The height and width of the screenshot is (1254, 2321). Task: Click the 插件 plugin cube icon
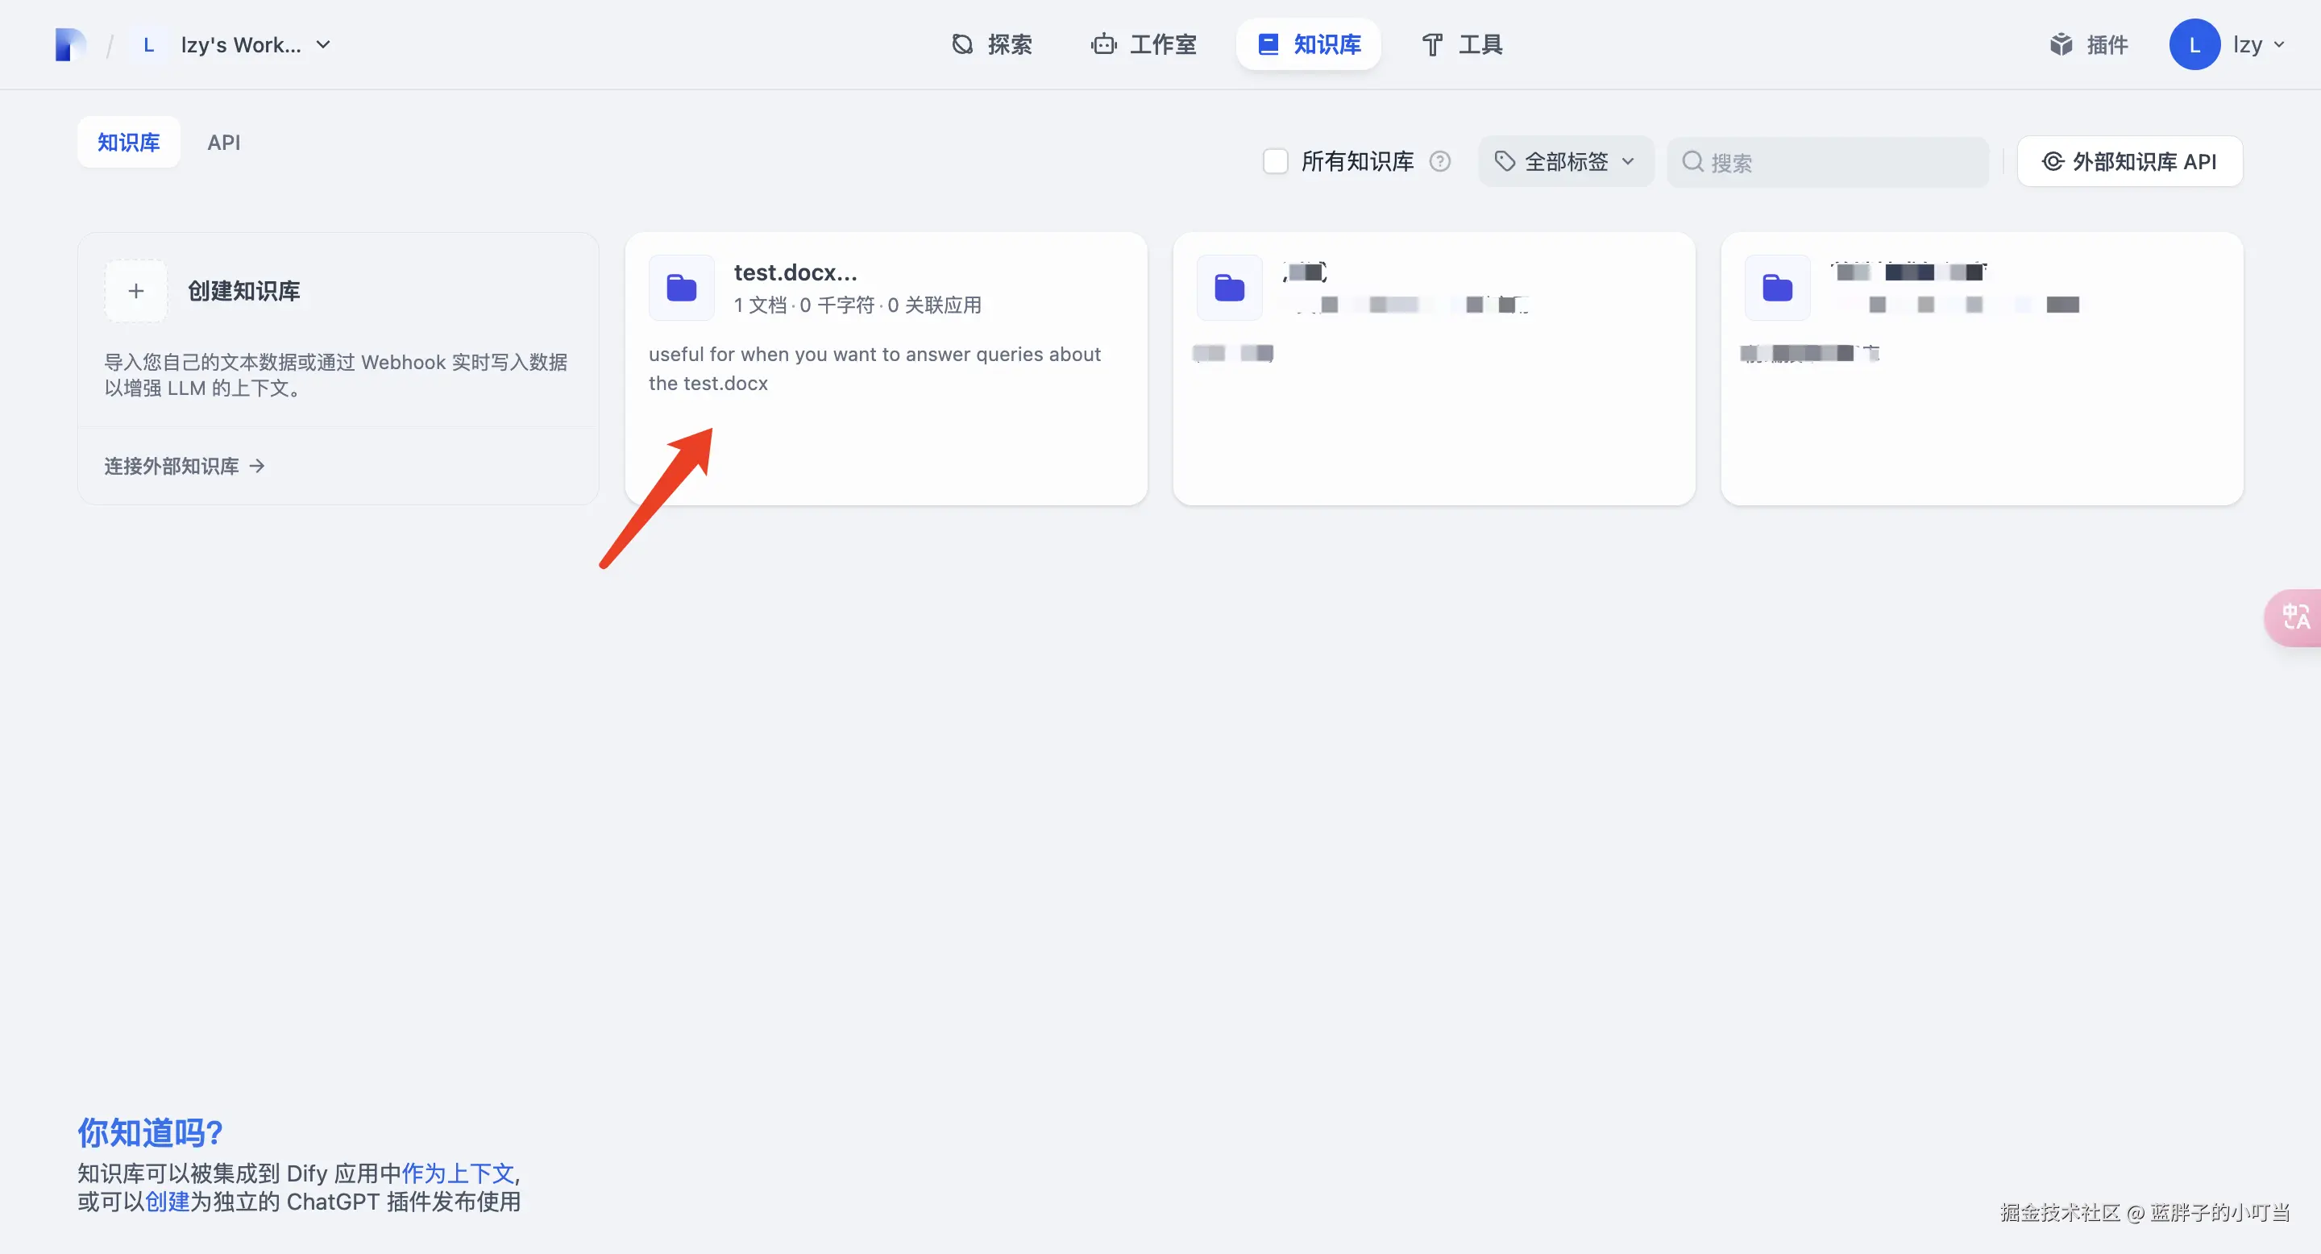pos(2061,44)
